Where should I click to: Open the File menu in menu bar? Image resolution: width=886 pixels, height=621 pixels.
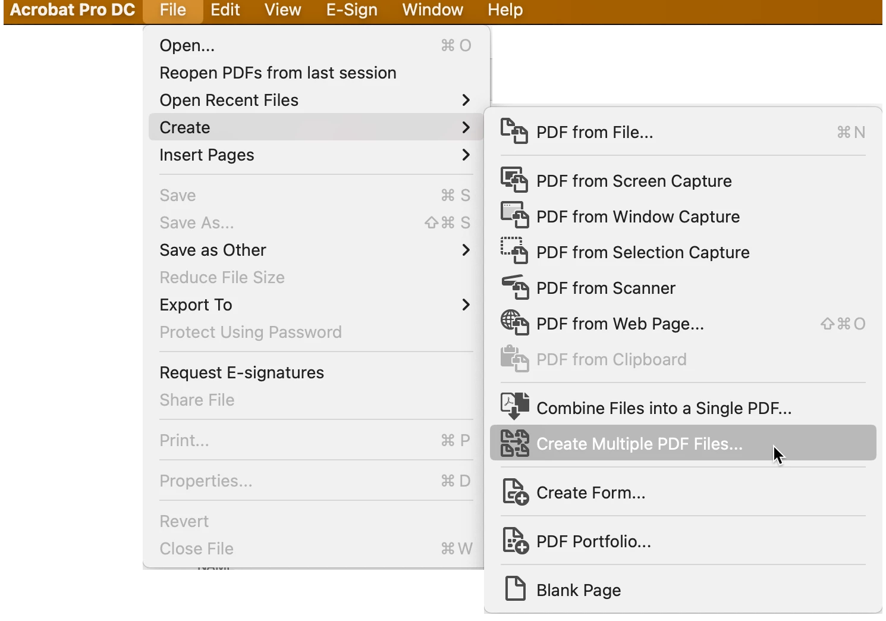173,10
